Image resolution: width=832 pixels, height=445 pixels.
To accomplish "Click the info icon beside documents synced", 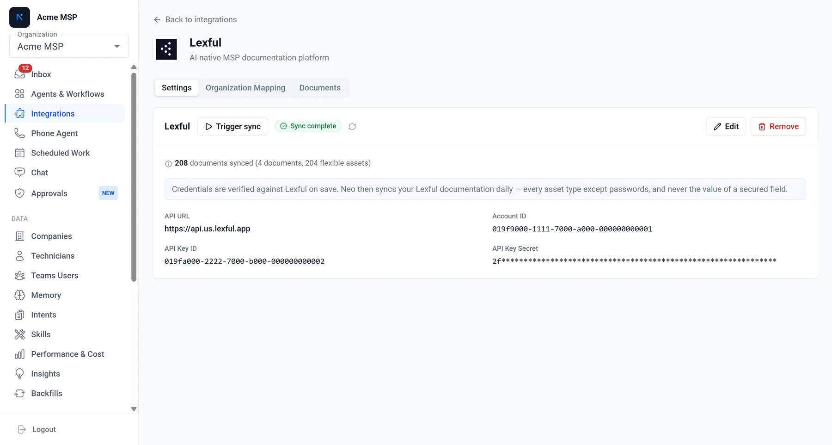I will pyautogui.click(x=168, y=163).
